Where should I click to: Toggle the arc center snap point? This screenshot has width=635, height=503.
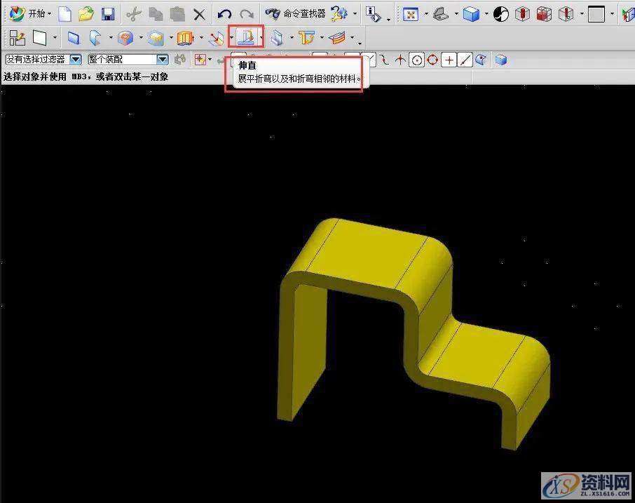coord(417,60)
